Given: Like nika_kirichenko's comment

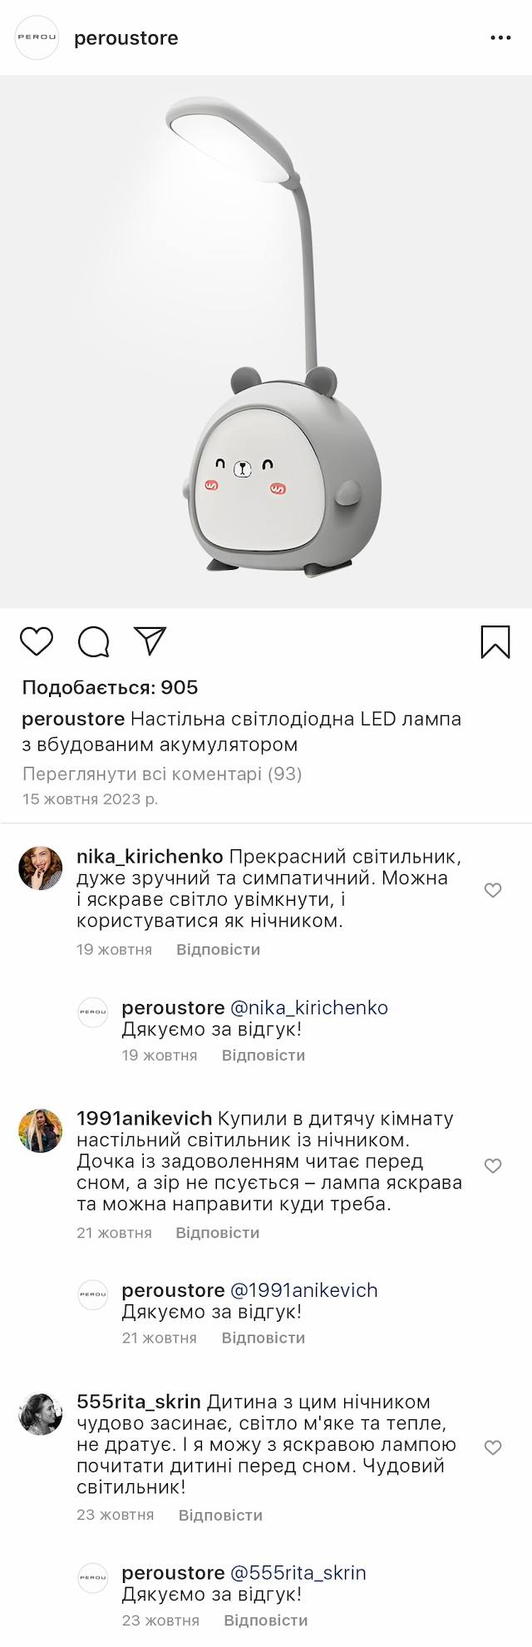Looking at the screenshot, I should pos(493,890).
